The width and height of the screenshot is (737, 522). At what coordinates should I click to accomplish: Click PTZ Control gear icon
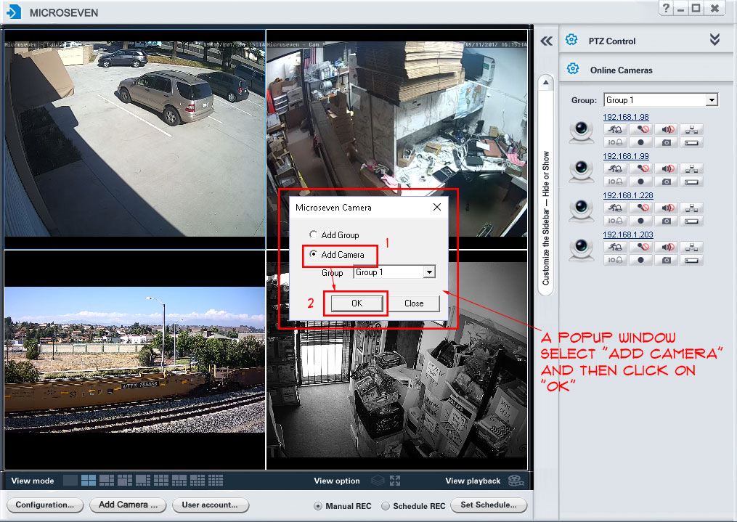(571, 40)
